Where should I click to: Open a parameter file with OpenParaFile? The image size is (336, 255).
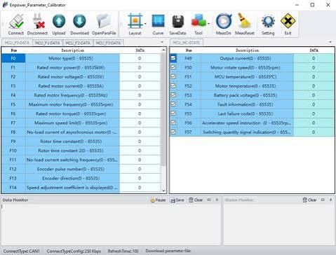coord(104,25)
